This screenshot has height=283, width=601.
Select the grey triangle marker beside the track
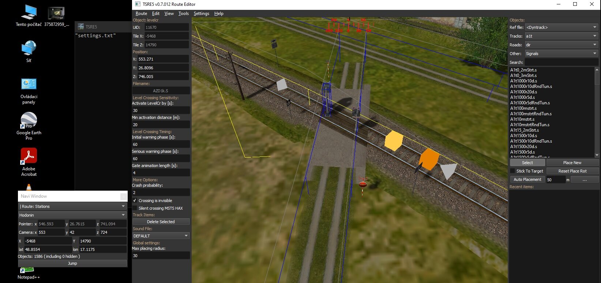tap(448, 171)
